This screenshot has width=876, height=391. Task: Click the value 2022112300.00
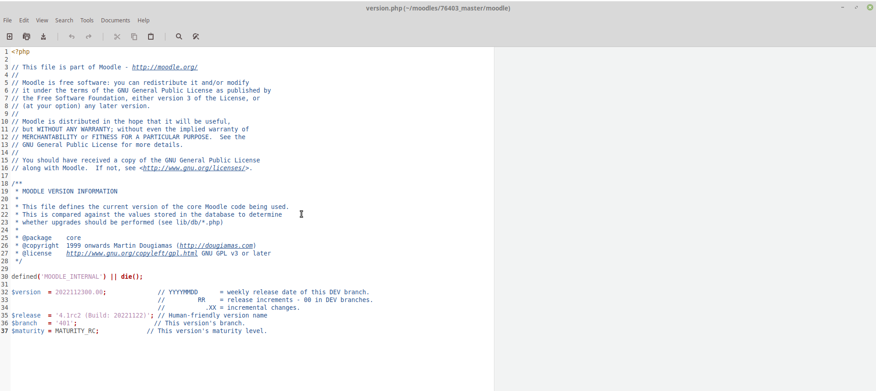79,292
